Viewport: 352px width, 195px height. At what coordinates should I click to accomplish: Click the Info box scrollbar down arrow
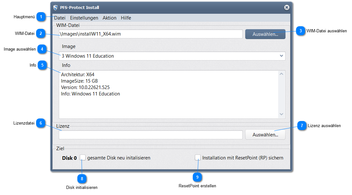pyautogui.click(x=281, y=114)
